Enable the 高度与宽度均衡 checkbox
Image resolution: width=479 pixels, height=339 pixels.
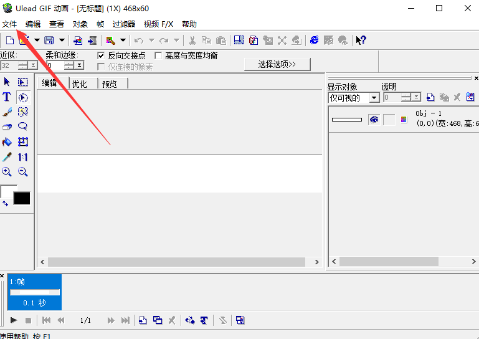[158, 55]
